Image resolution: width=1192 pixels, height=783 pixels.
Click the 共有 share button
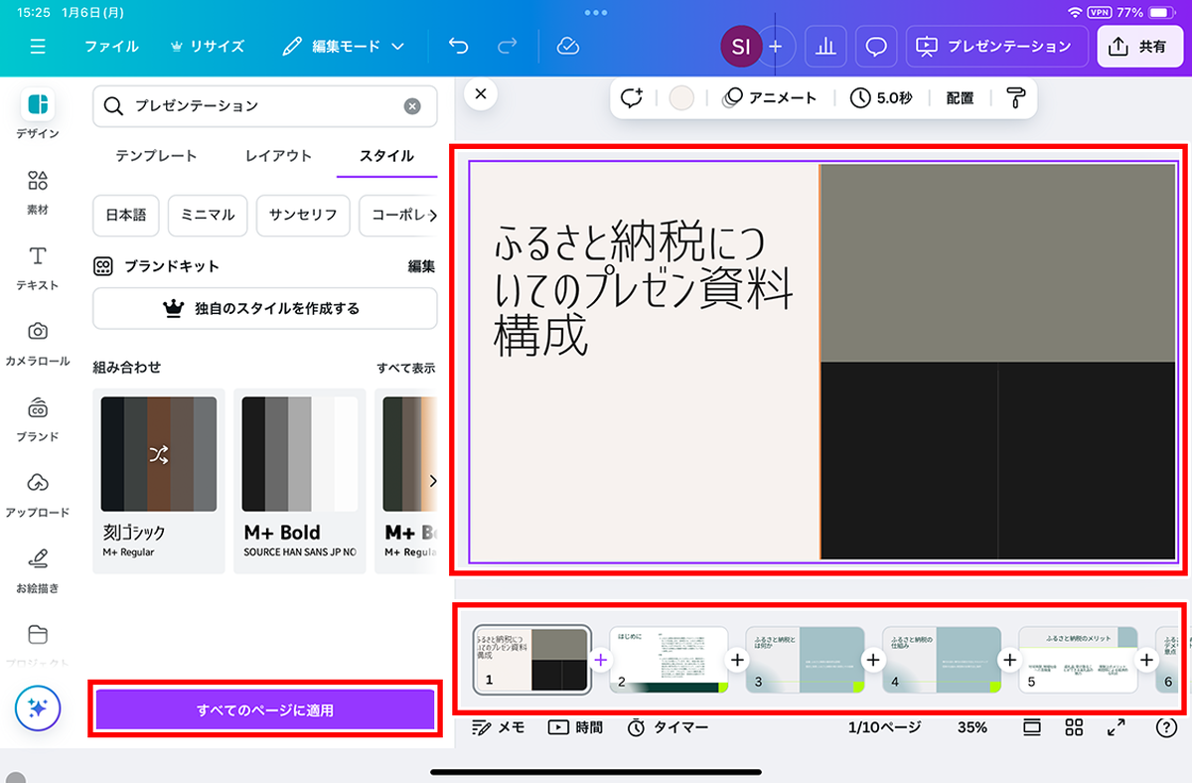(x=1140, y=47)
